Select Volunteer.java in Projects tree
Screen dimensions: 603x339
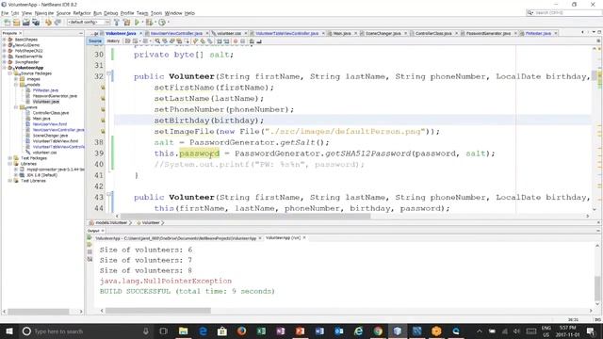pos(46,102)
